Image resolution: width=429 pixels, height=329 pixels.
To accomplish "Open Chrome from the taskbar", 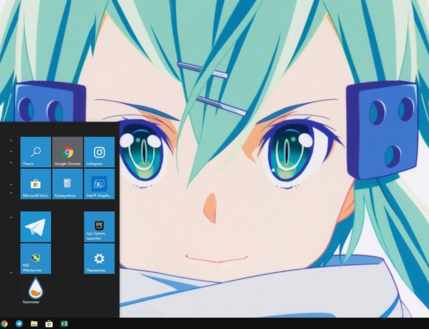I will [x=4, y=323].
